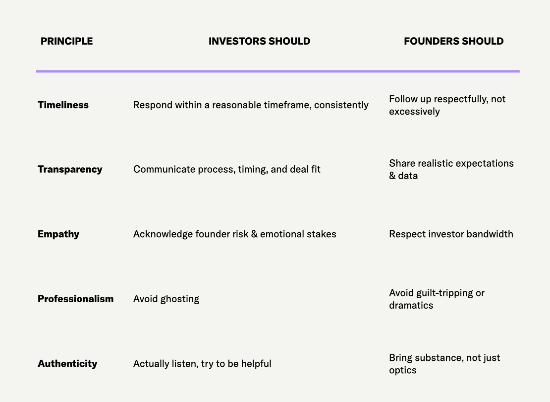Click 'Share realistic expectations & data' text

tap(451, 169)
